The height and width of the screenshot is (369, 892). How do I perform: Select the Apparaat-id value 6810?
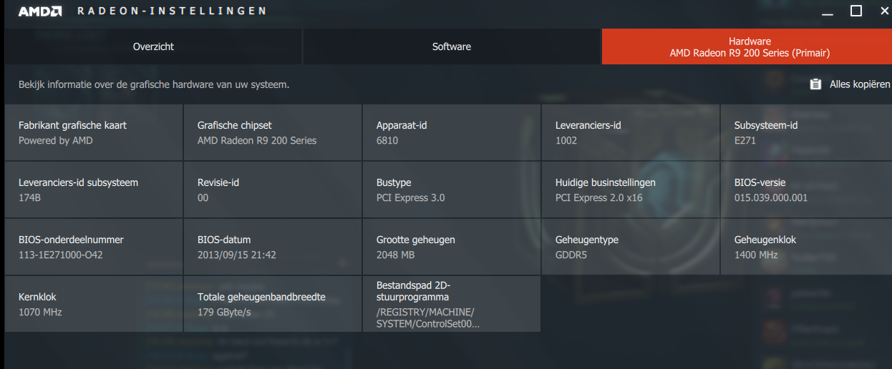click(x=387, y=141)
